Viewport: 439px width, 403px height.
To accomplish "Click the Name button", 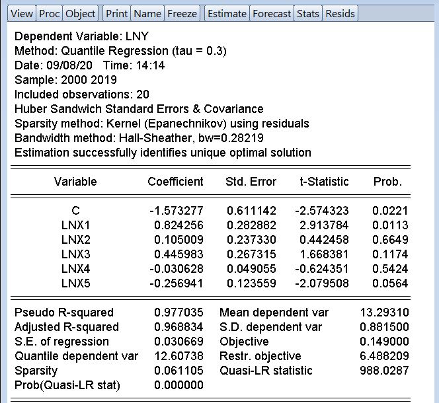I will click(147, 13).
